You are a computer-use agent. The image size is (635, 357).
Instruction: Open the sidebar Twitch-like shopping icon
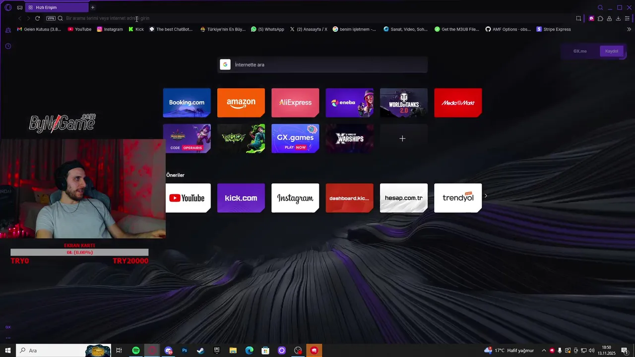click(8, 30)
